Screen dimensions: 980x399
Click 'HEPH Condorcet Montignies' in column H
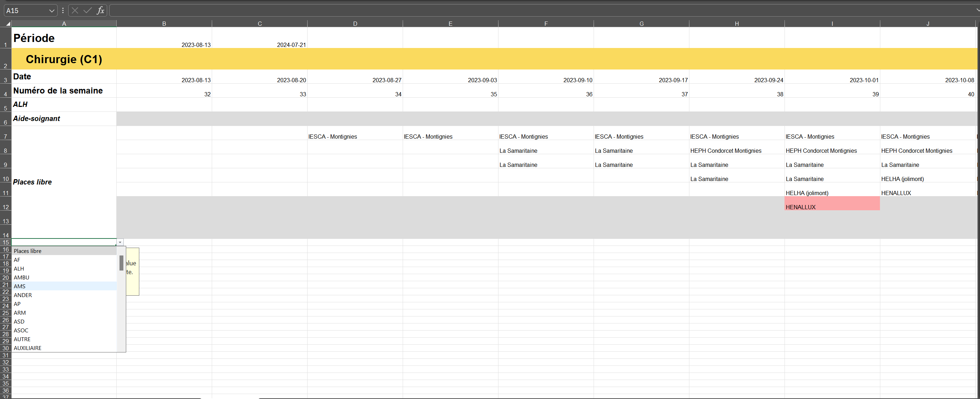coord(737,147)
